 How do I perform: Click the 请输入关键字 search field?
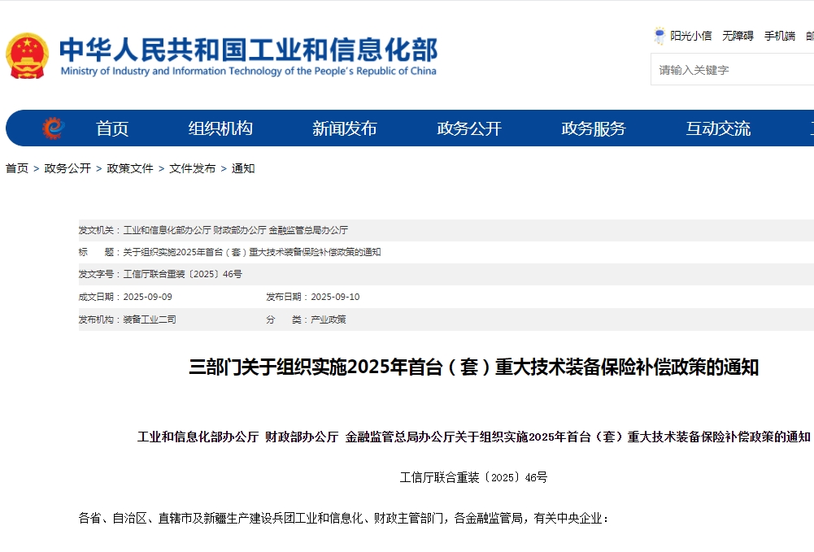tap(732, 70)
